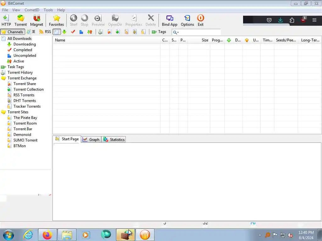Image resolution: width=322 pixels, height=241 pixels.
Task: Open the Torrent toolbar button
Action: coord(20,20)
